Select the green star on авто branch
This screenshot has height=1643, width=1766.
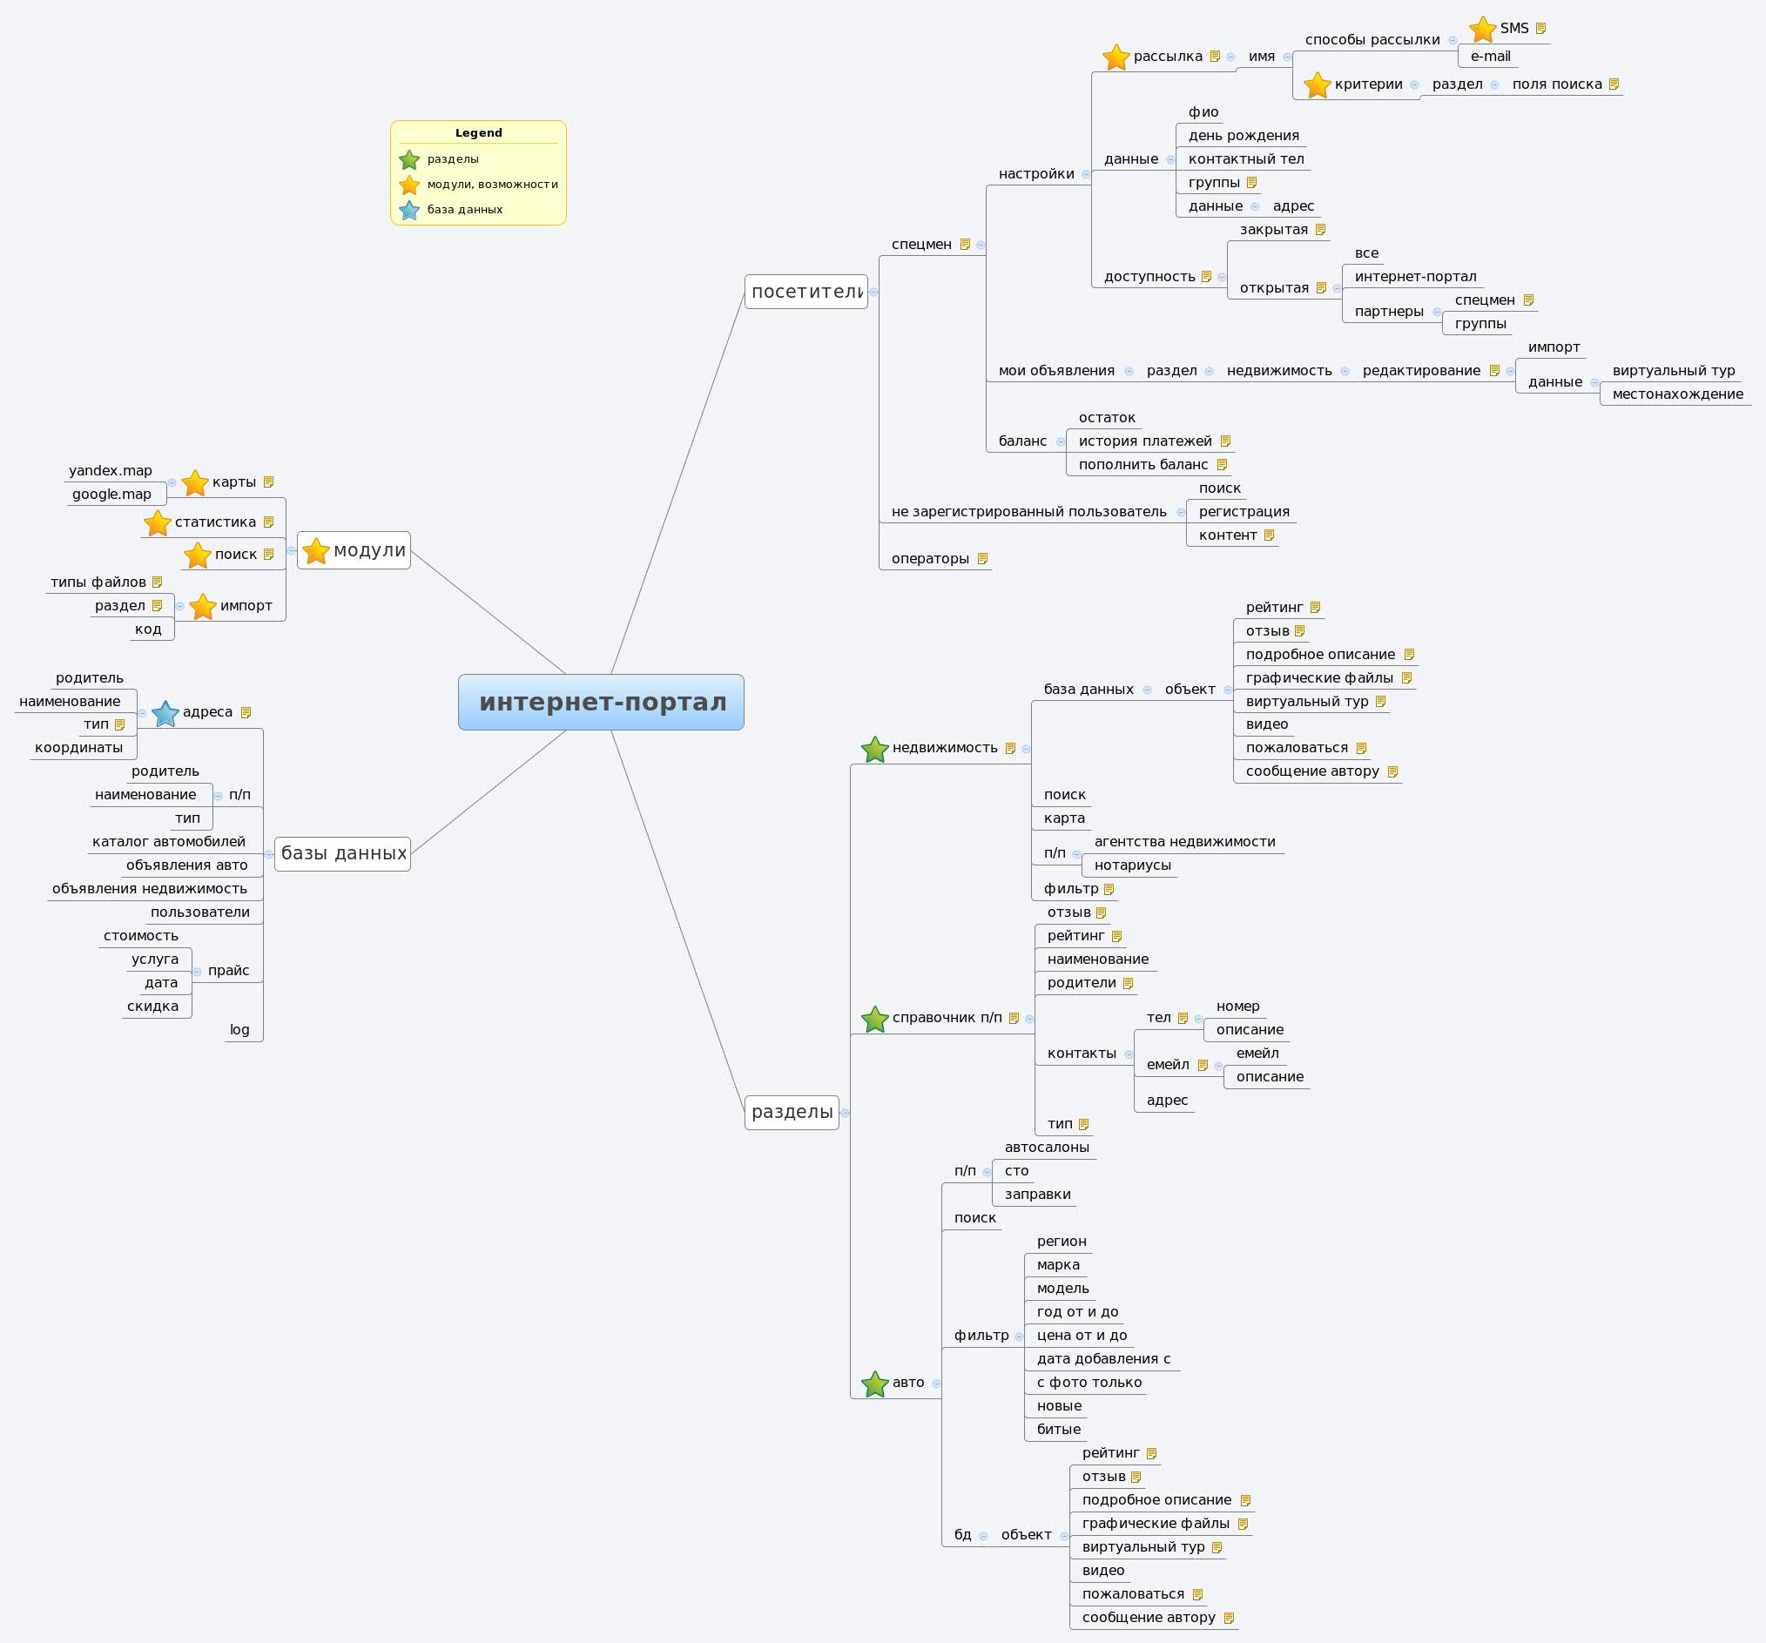pos(873,1382)
